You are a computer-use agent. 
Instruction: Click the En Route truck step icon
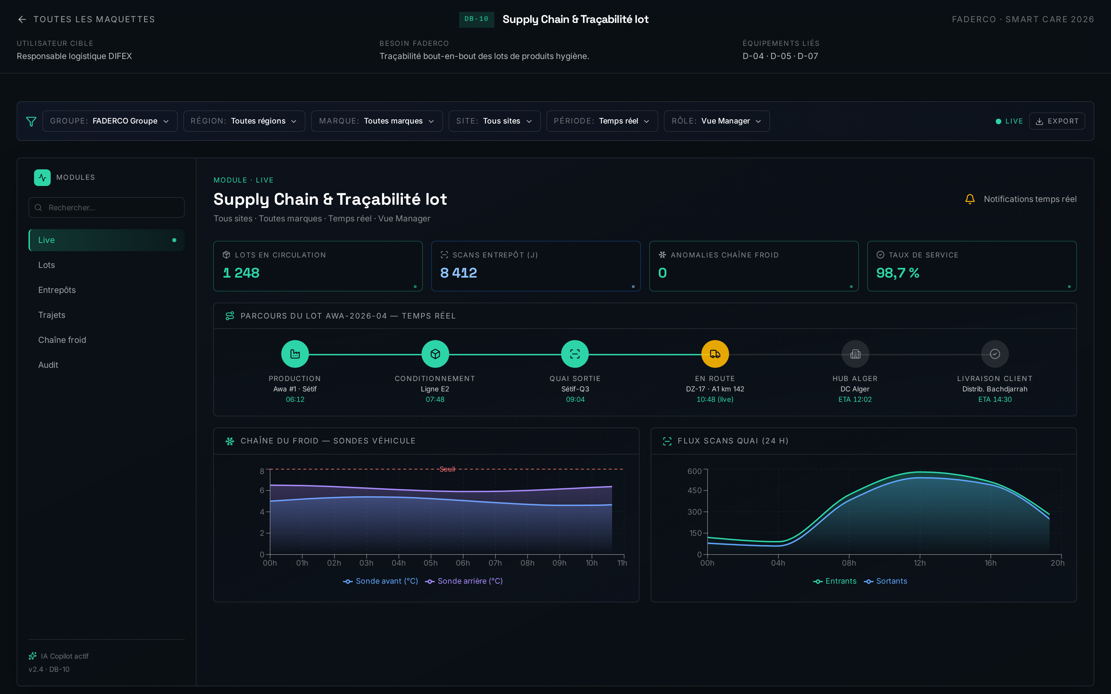tap(715, 354)
